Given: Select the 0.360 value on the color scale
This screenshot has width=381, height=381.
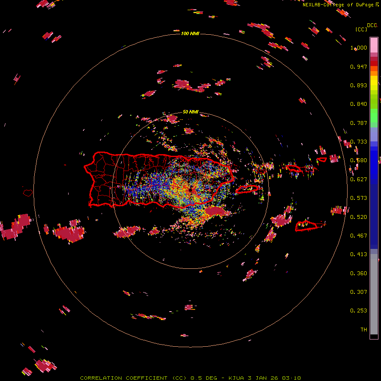Looking at the screenshot, I should coord(359,273).
